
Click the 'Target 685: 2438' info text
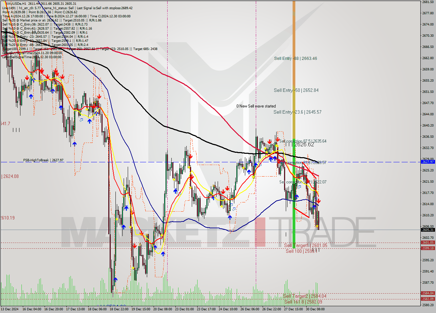point(145,49)
